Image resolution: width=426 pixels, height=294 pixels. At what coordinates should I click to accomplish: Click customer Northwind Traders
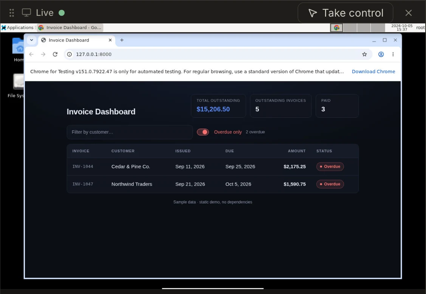pyautogui.click(x=132, y=184)
